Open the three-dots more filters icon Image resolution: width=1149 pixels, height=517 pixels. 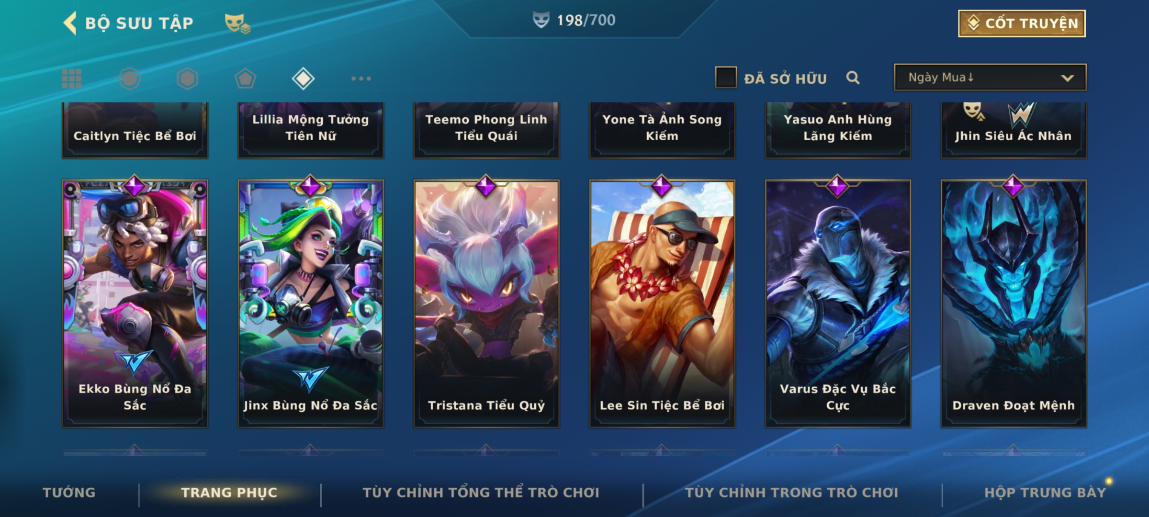tap(361, 79)
